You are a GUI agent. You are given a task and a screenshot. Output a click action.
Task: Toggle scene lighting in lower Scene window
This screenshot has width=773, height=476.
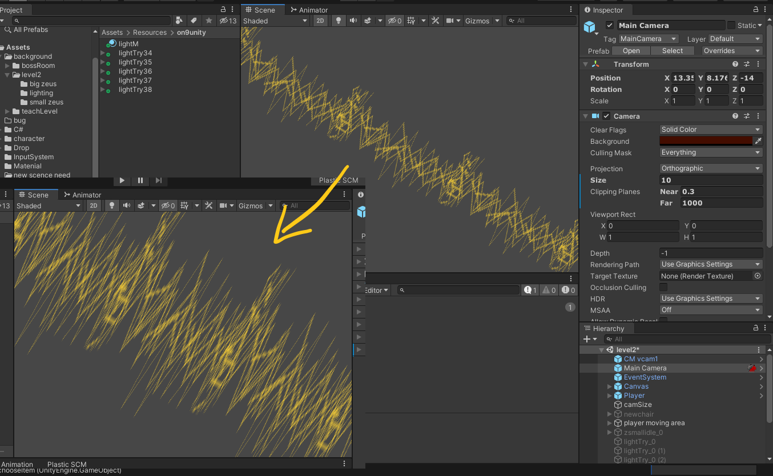112,205
